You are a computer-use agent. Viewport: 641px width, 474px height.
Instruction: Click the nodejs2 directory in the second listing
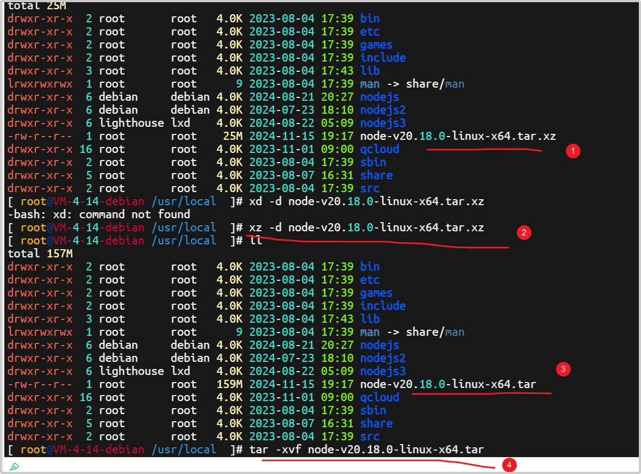[x=382, y=358]
